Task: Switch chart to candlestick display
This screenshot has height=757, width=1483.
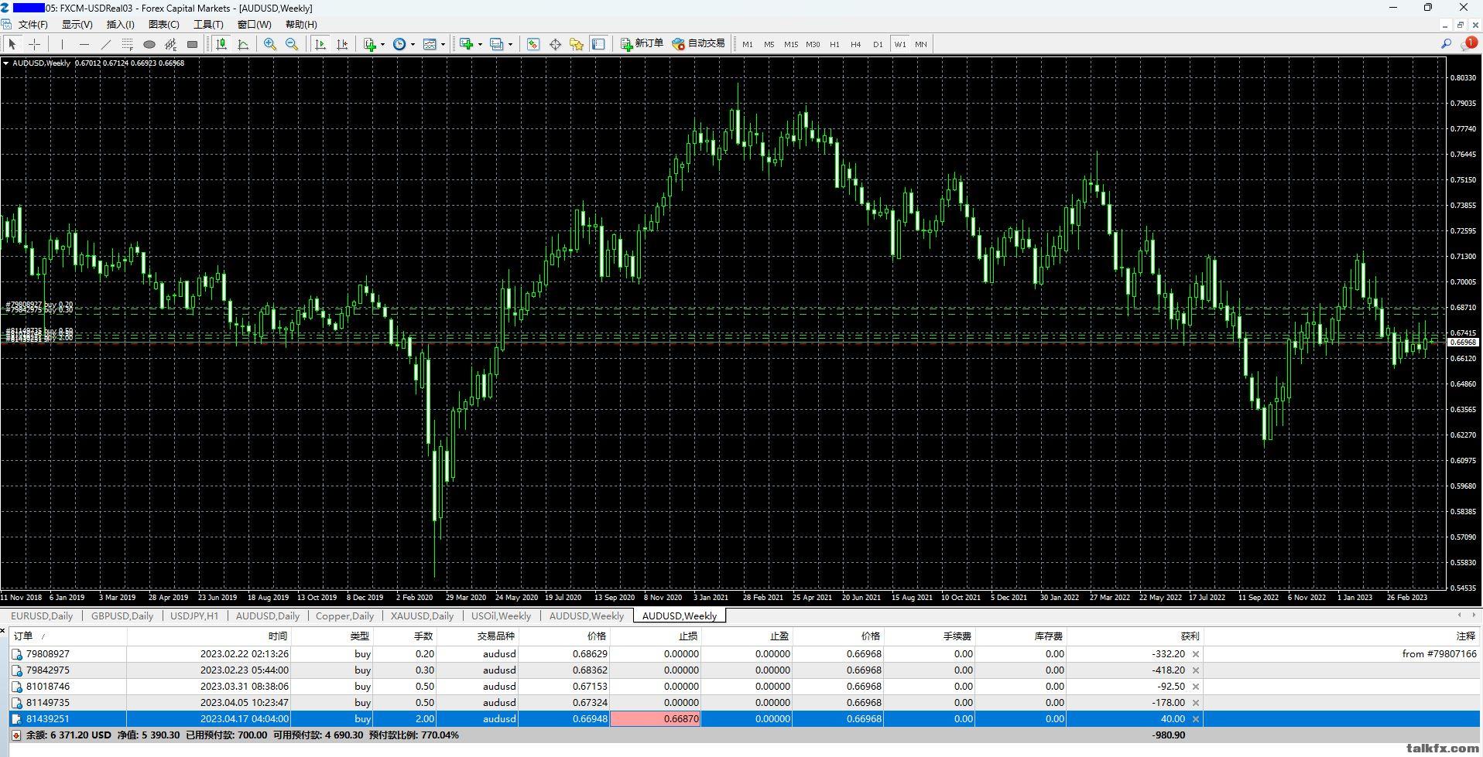Action: (x=221, y=44)
